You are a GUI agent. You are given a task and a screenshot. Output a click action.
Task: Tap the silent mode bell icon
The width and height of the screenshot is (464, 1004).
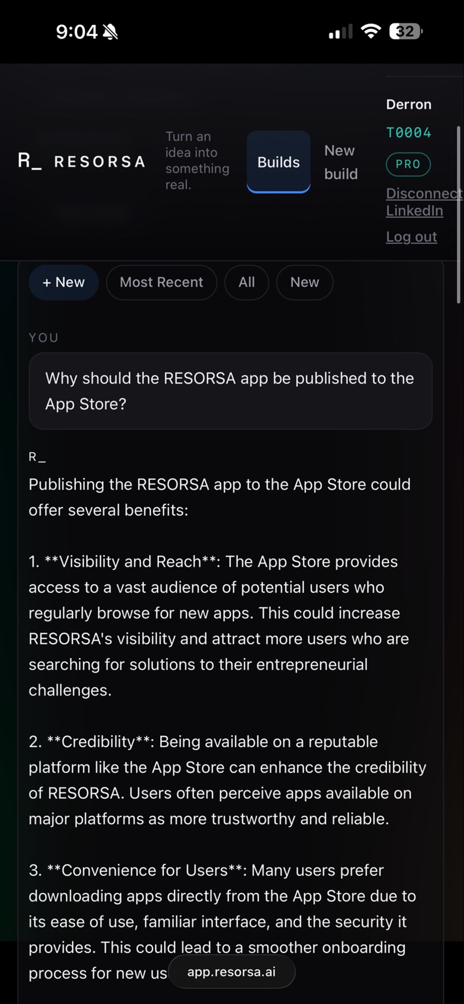110,32
